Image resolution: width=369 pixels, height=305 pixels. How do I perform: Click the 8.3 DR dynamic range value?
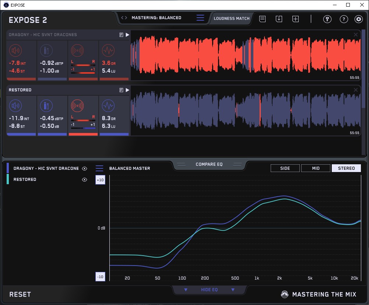pyautogui.click(x=109, y=118)
